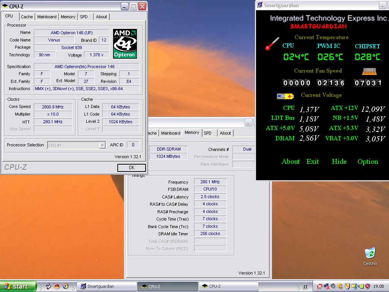Click the AMD 64 Opteron logo
Image resolution: width=389 pixels, height=292 pixels.
tap(125, 44)
